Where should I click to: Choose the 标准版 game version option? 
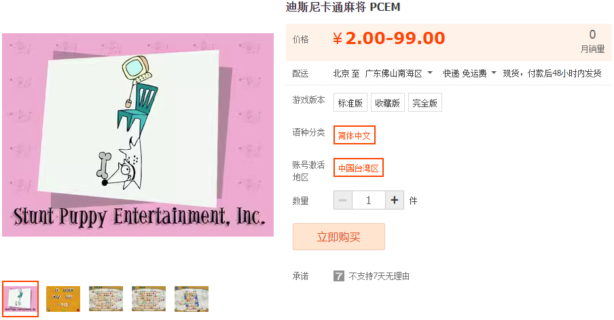[350, 103]
